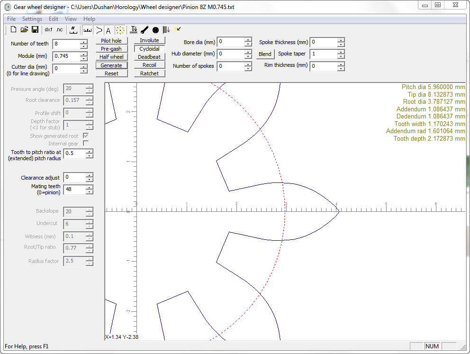Toggle the Show generated root checkbox
Image resolution: width=470 pixels, height=354 pixels.
86,136
